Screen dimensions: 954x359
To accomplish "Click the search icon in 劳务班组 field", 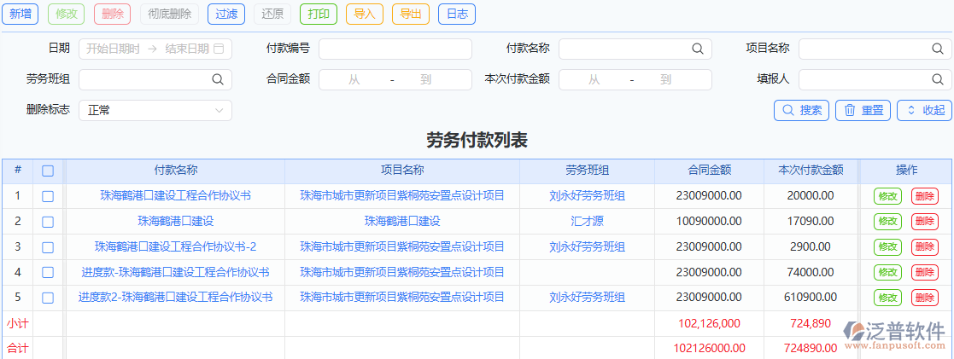I will 217,79.
